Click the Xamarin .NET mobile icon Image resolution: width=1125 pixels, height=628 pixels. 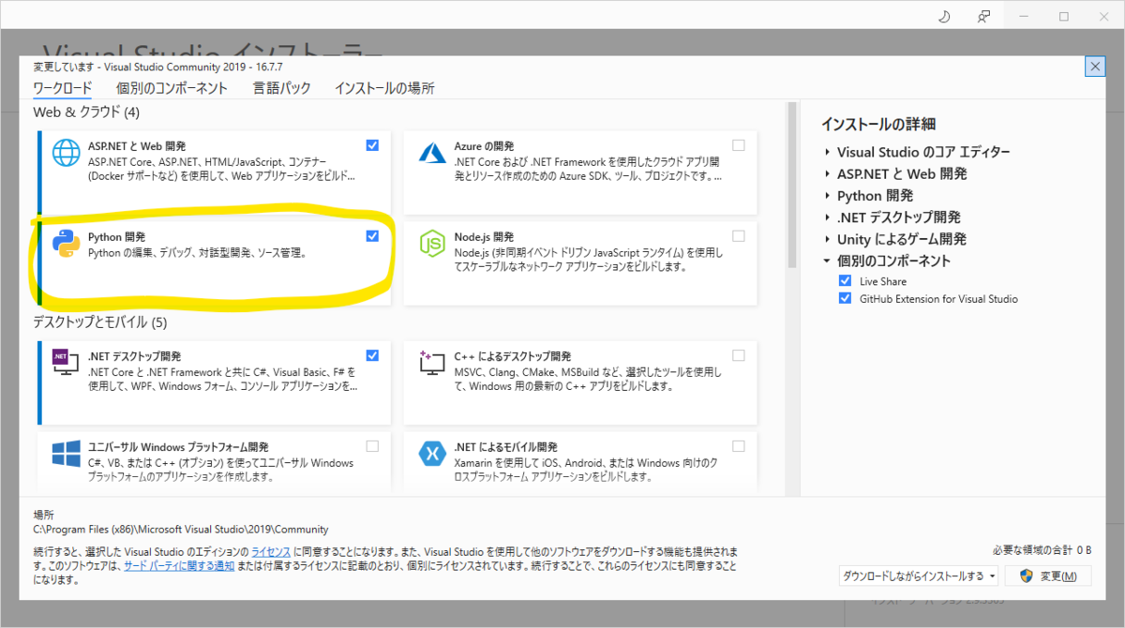coord(432,454)
